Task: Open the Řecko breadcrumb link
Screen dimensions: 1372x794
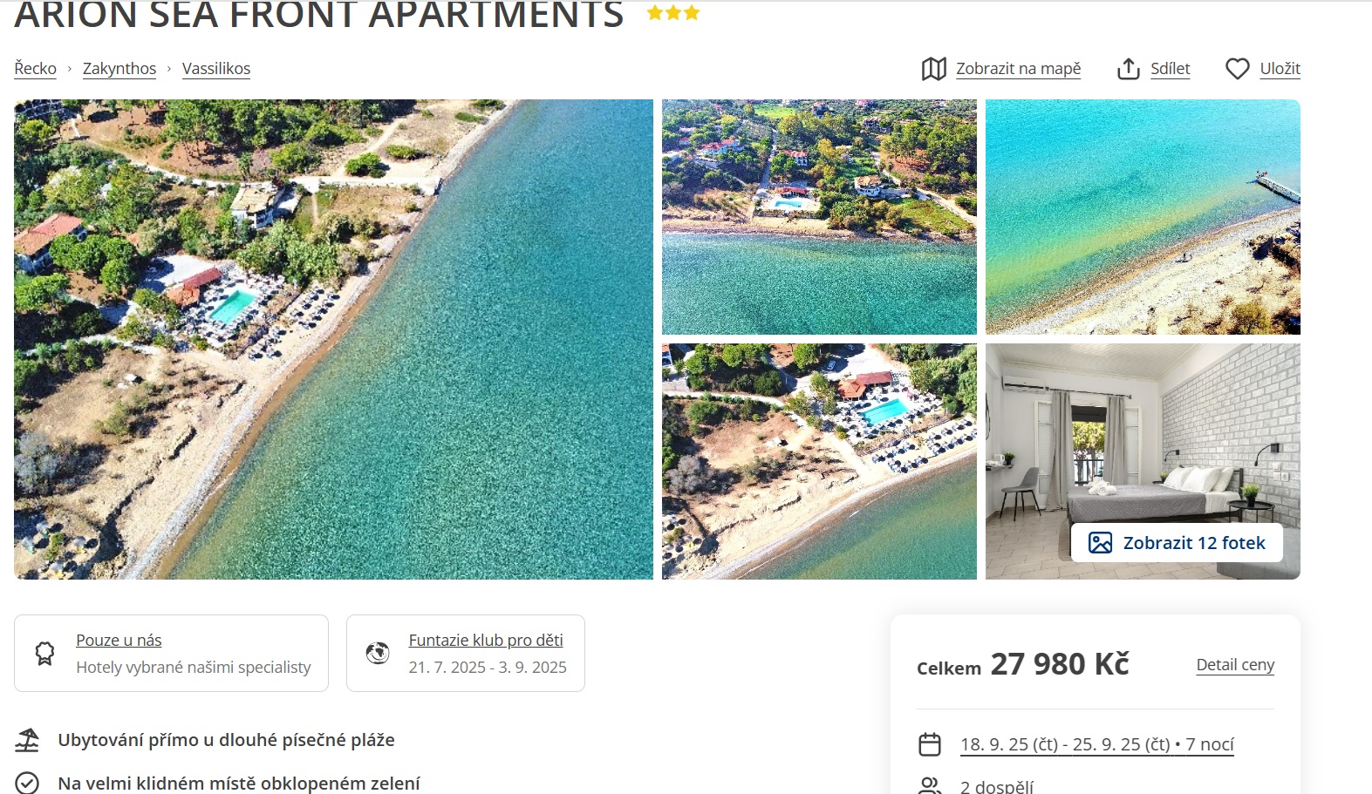Action: 36,69
